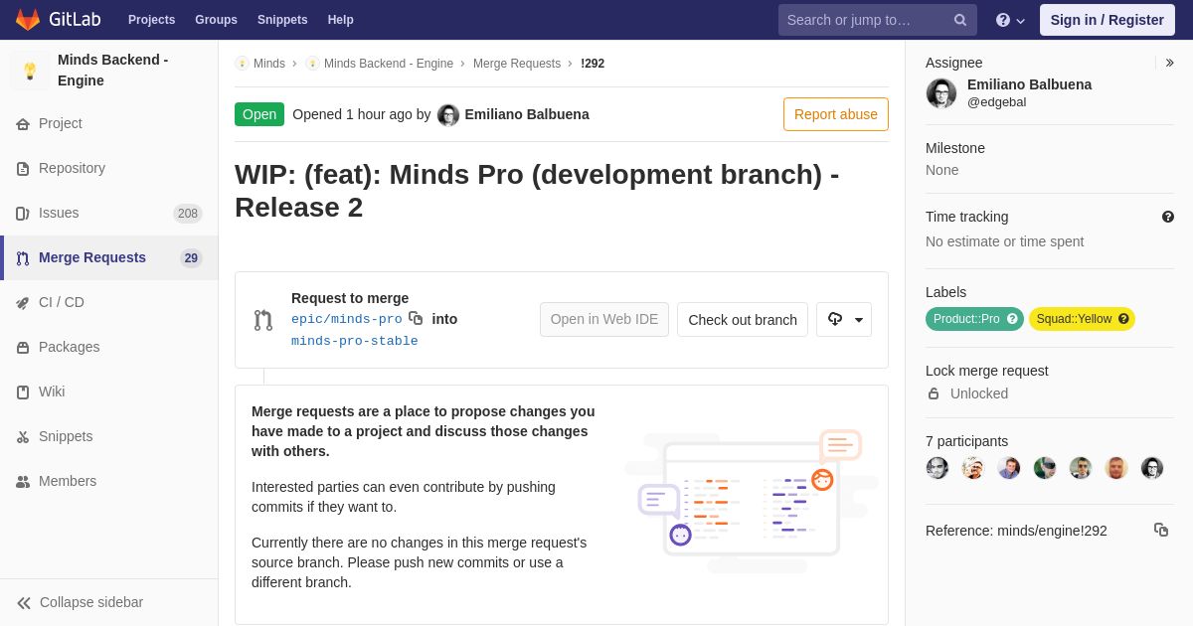Viewport: 1193px width, 626px height.
Task: Copy source branch name icon
Action: (416, 318)
